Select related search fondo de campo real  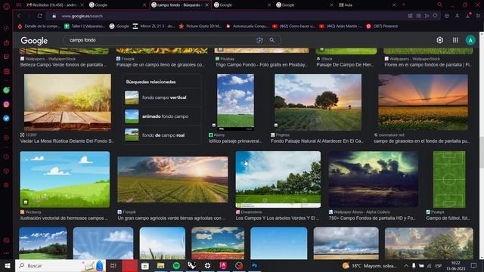coord(162,135)
